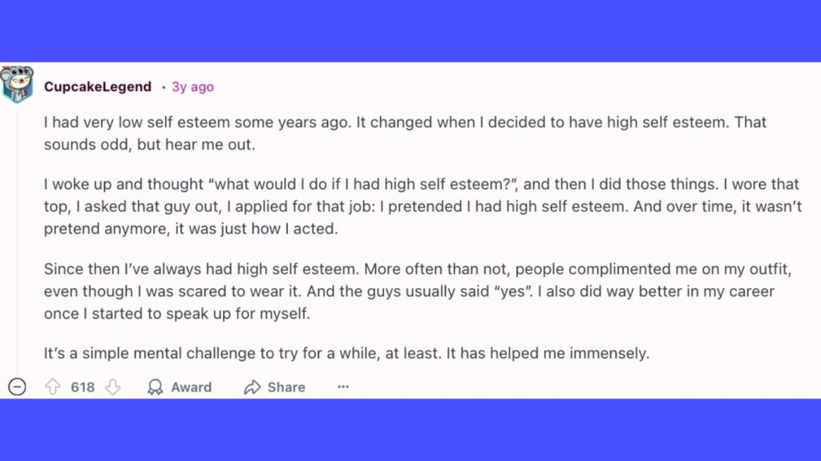Viewport: 821px width, 461px height.
Task: Collapse the comment with the minus button
Action: [x=17, y=387]
